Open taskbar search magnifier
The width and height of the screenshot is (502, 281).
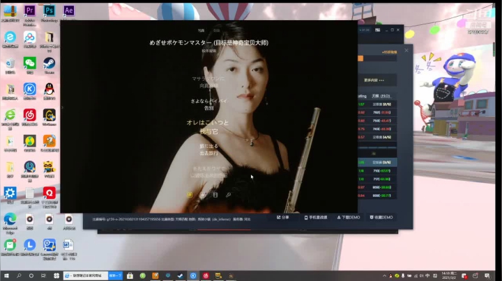tap(19, 275)
